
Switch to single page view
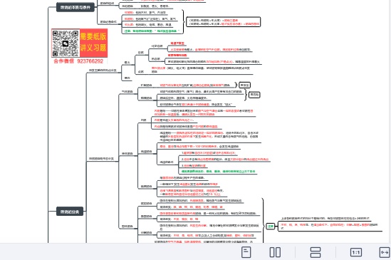(246, 252)
